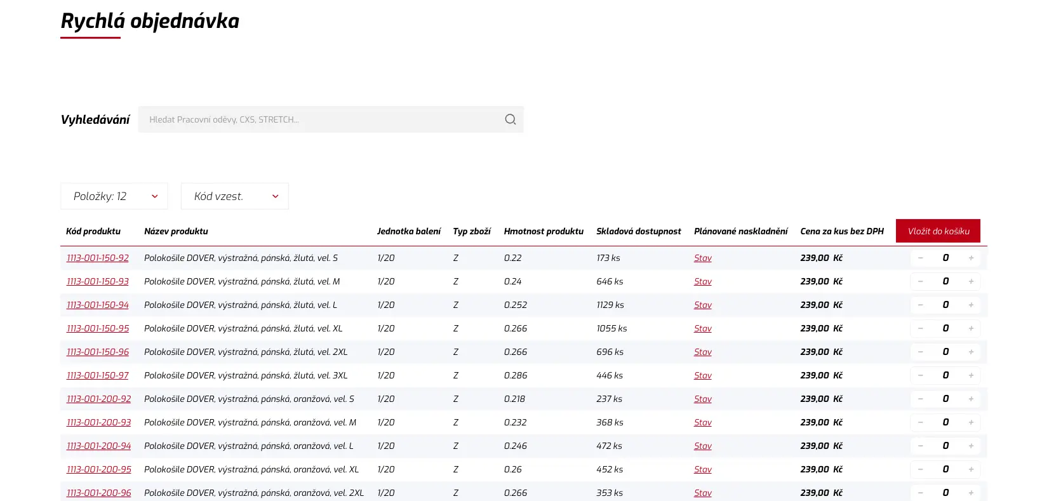The height and width of the screenshot is (501, 1049).
Task: Decrease quantity for 1113-001-150-92 with minus
Action: pyautogui.click(x=920, y=258)
